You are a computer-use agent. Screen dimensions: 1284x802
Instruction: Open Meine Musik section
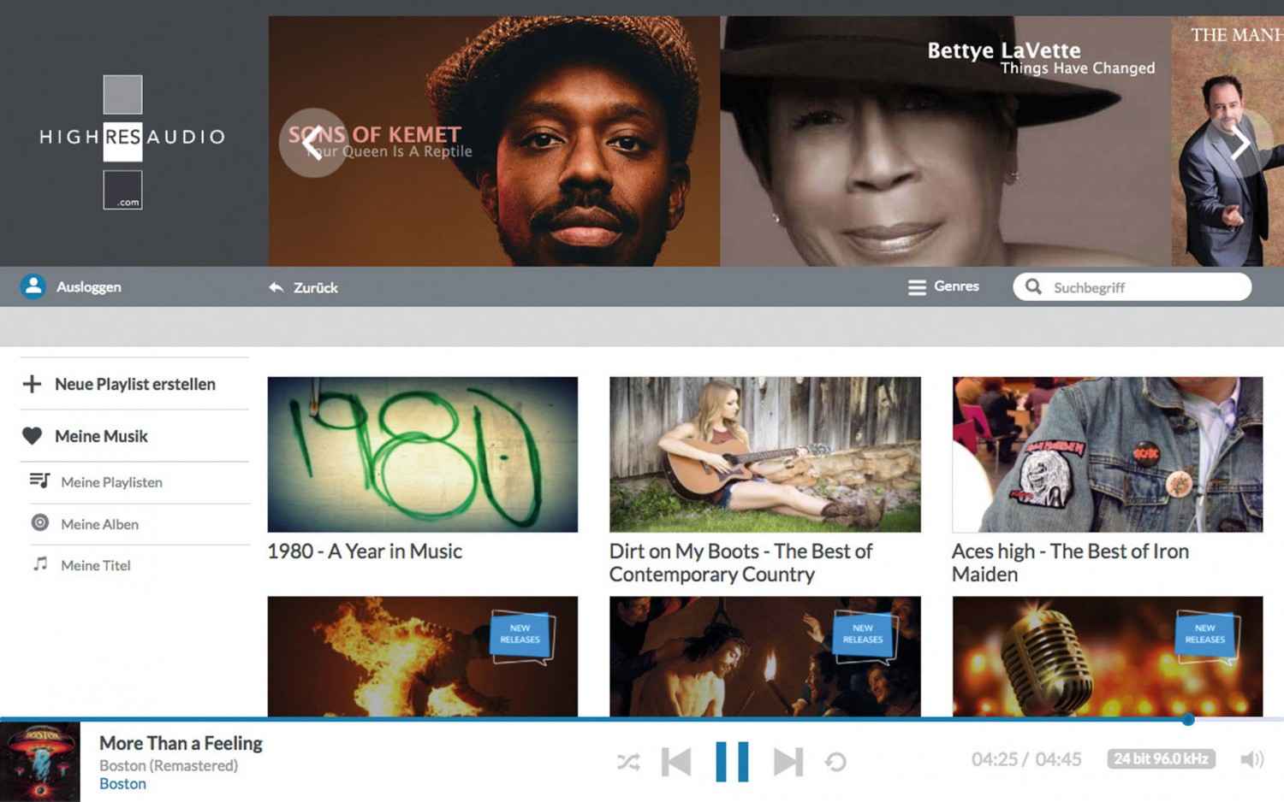coord(101,437)
